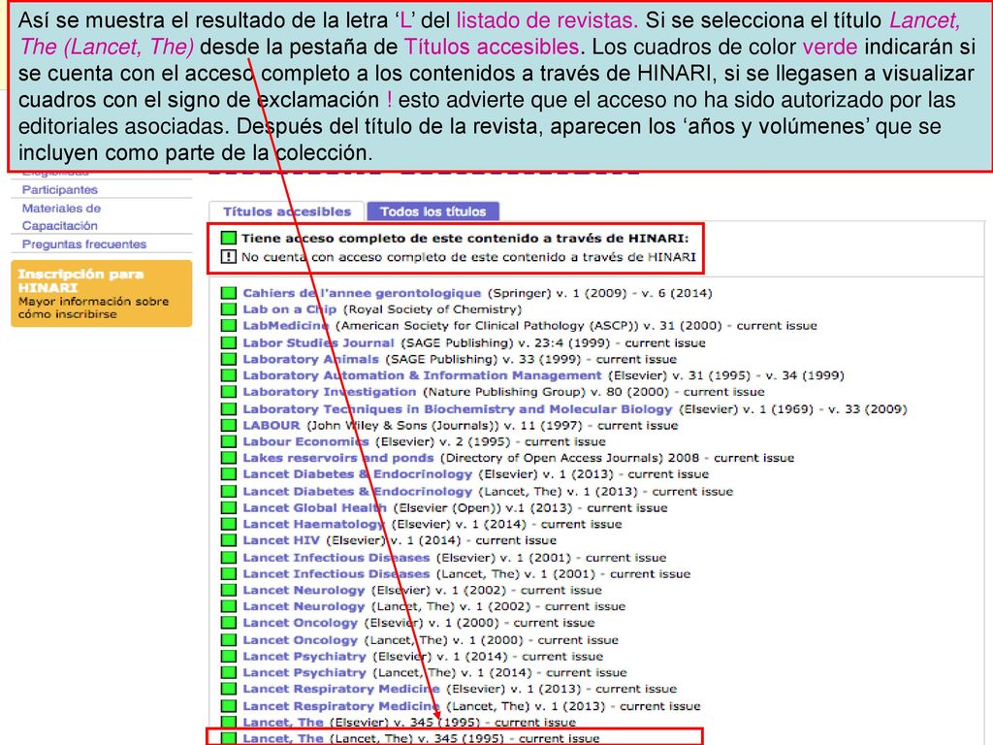The height and width of the screenshot is (745, 993).
Task: Click the 'No cuenta con acceso completo' legend text
Action: coord(468,257)
